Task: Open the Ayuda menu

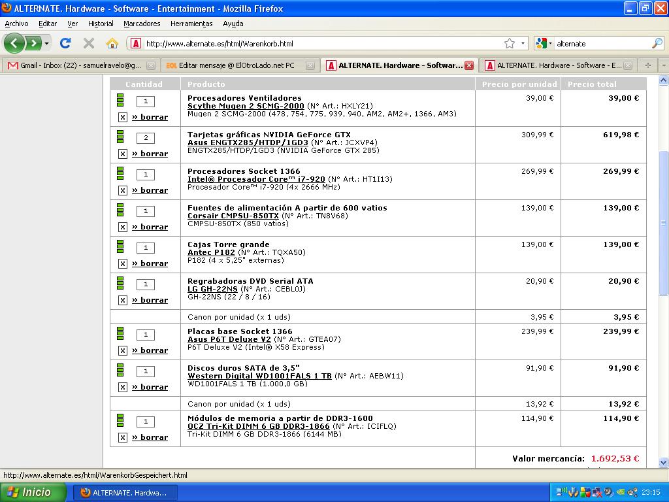Action: coord(233,24)
